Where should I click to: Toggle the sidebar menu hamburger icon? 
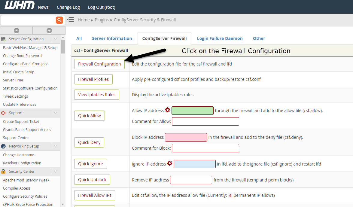click(x=71, y=20)
